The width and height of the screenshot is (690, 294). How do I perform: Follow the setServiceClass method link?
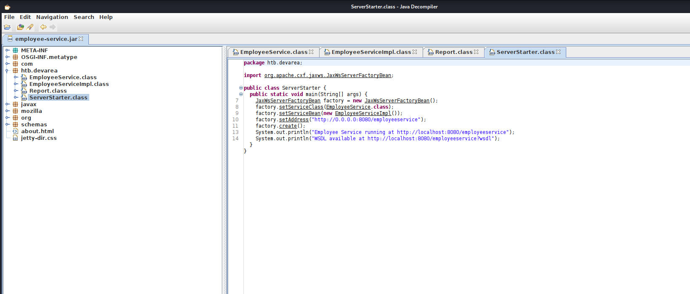(x=301, y=107)
